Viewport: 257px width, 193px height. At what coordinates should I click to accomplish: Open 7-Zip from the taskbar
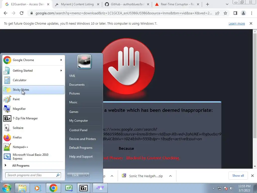[x=84, y=188]
